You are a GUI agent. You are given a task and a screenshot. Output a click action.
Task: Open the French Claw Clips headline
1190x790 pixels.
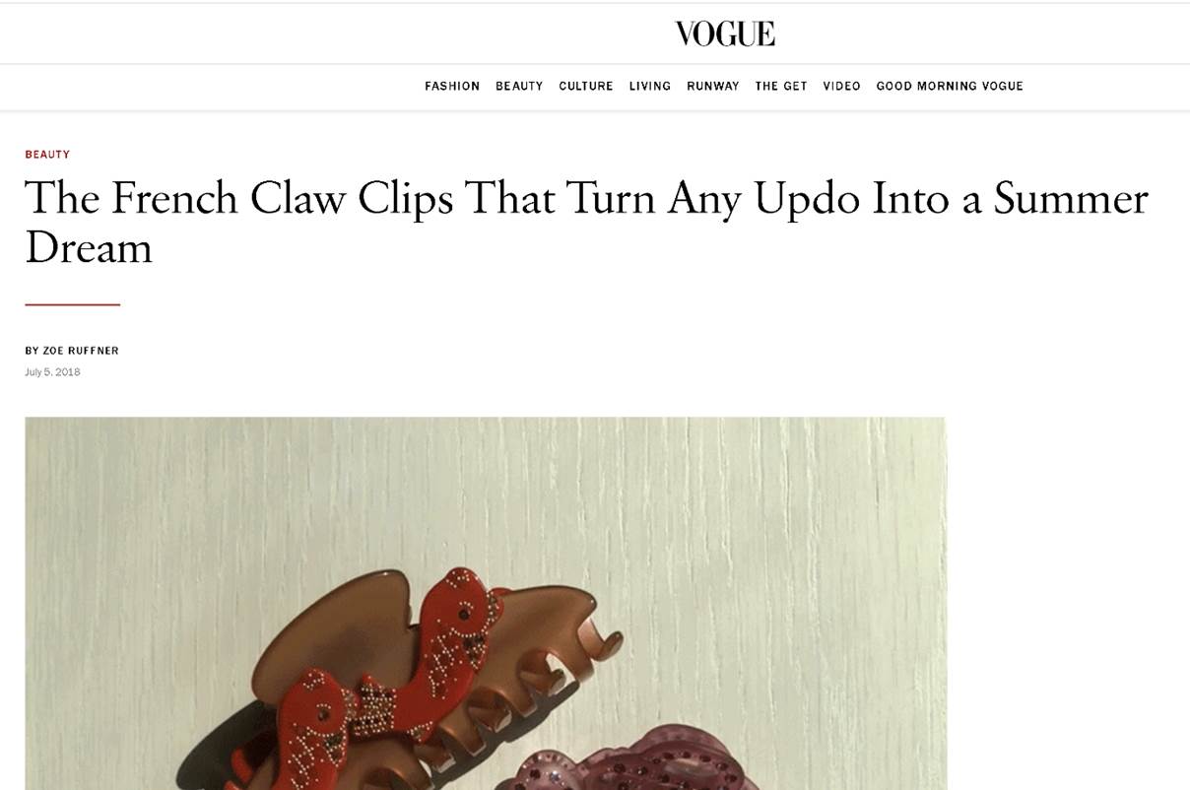[586, 223]
